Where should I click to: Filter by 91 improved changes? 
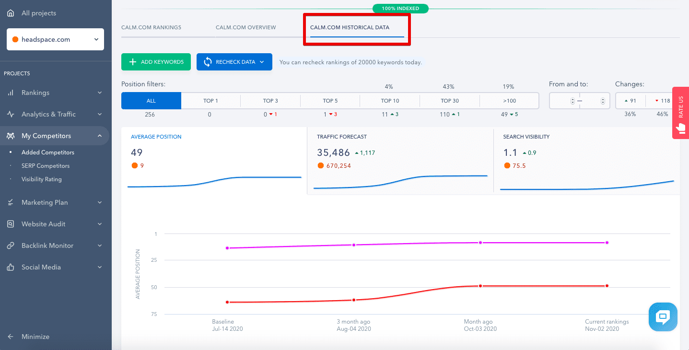(x=630, y=101)
